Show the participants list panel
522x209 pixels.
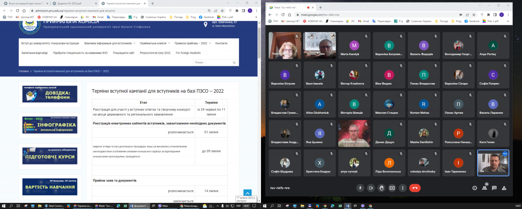(x=484, y=188)
